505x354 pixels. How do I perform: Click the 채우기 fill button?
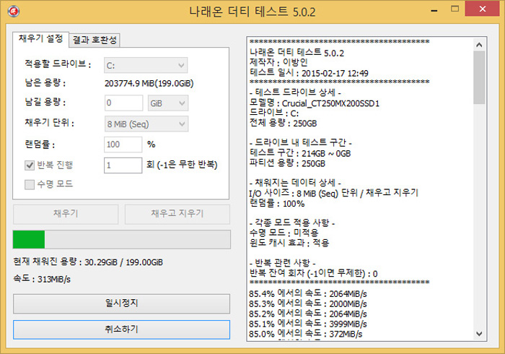pyautogui.click(x=66, y=214)
